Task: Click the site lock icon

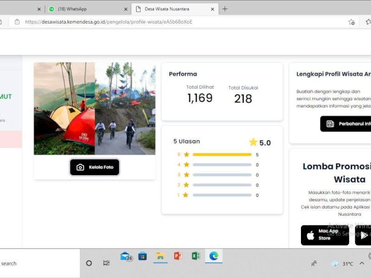Action: (17, 22)
